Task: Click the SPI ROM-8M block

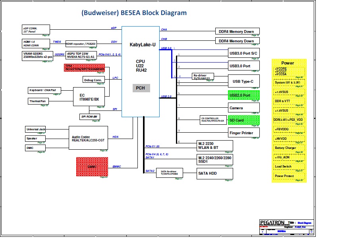Action: click(90, 117)
